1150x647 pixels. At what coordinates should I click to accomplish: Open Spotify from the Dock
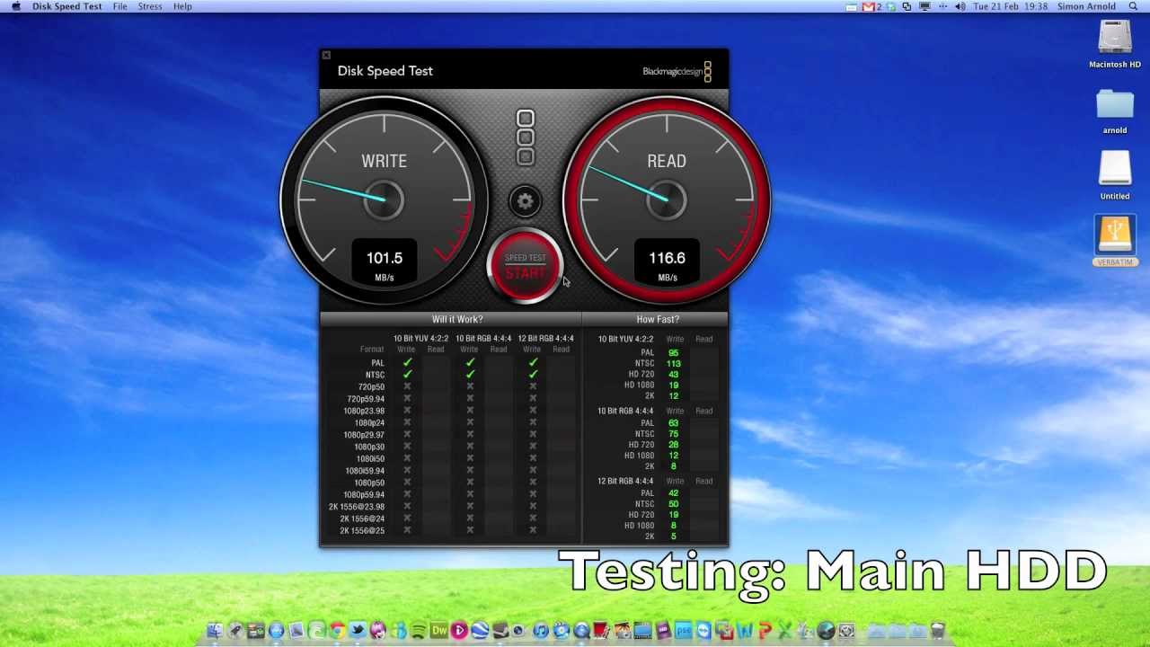point(418,631)
